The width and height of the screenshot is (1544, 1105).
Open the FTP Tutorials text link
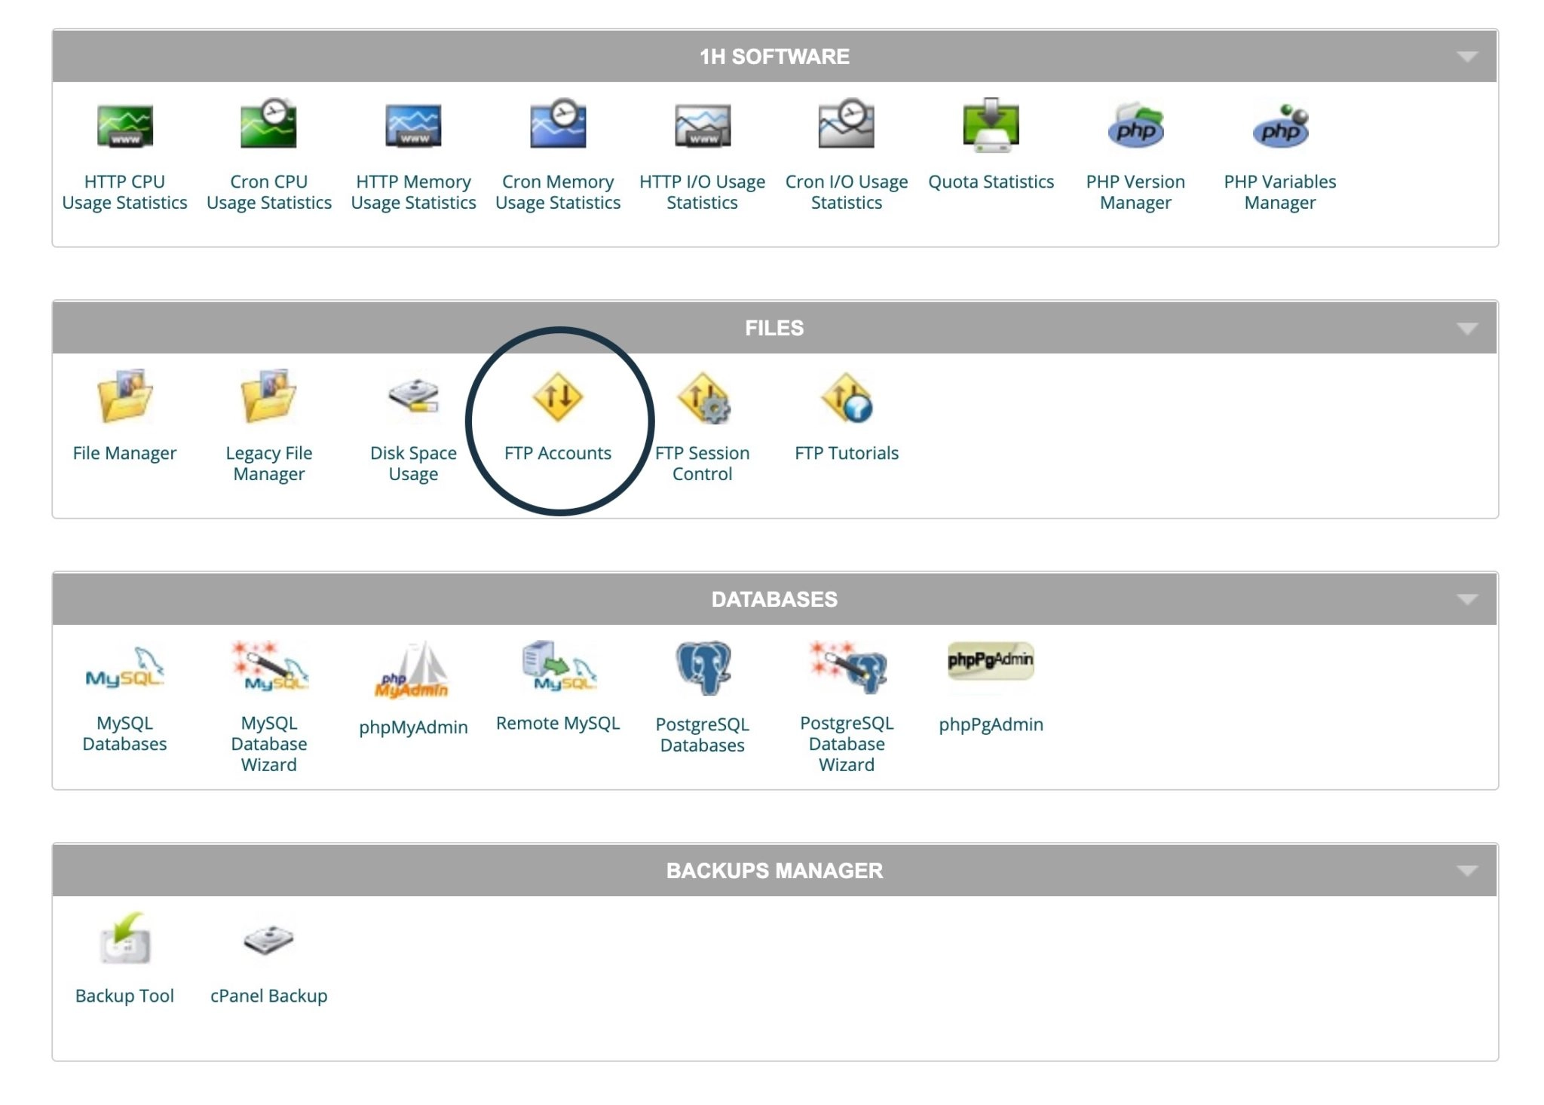coord(847,453)
